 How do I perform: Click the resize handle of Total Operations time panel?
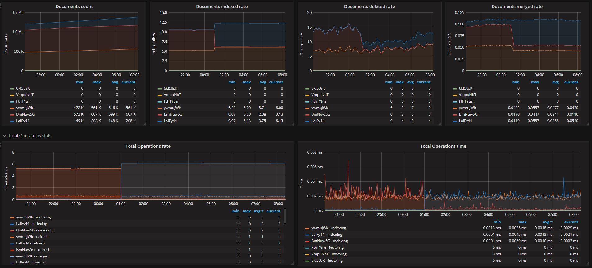pyautogui.click(x=587, y=264)
